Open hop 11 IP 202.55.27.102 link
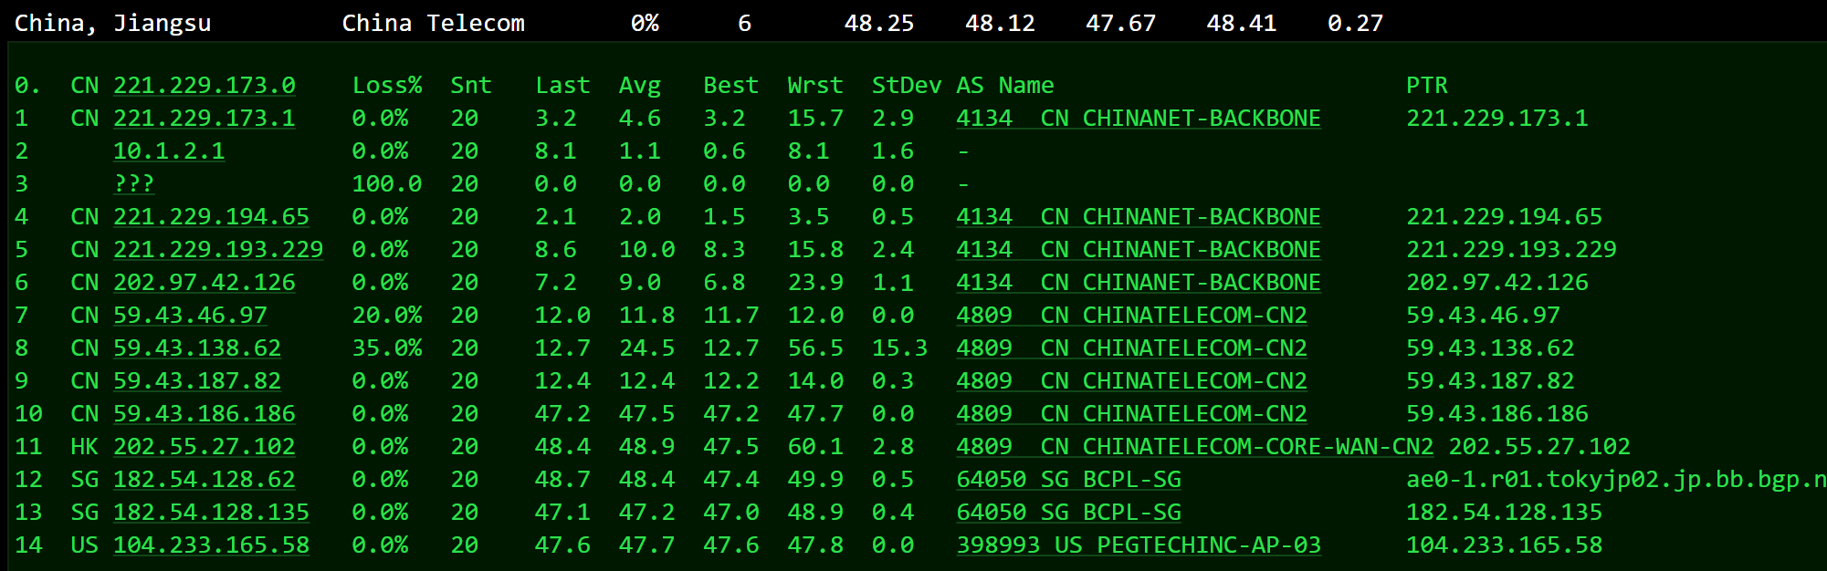 [x=205, y=447]
